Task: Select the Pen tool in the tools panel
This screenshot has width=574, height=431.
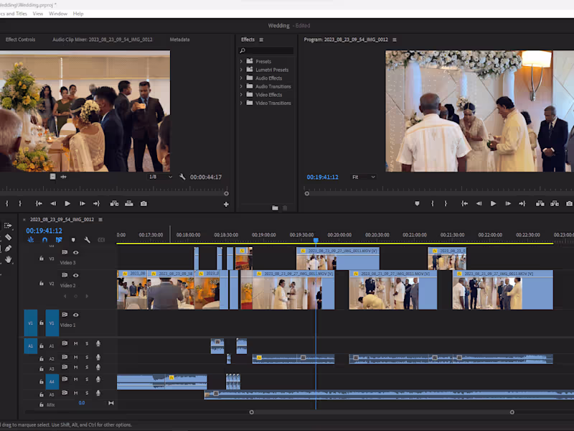Action: [8, 248]
